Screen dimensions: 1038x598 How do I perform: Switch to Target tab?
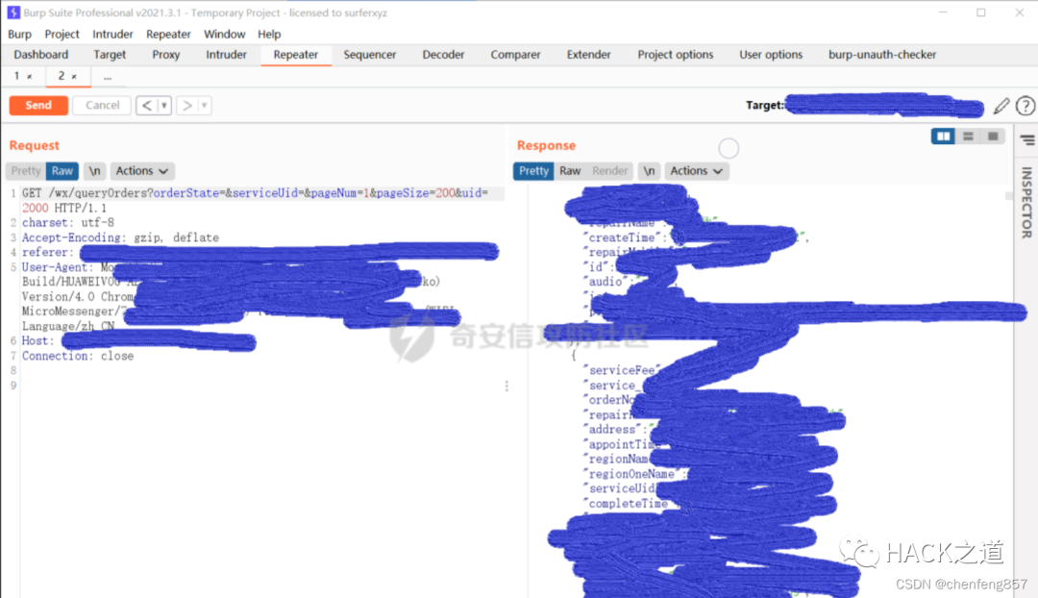(110, 55)
